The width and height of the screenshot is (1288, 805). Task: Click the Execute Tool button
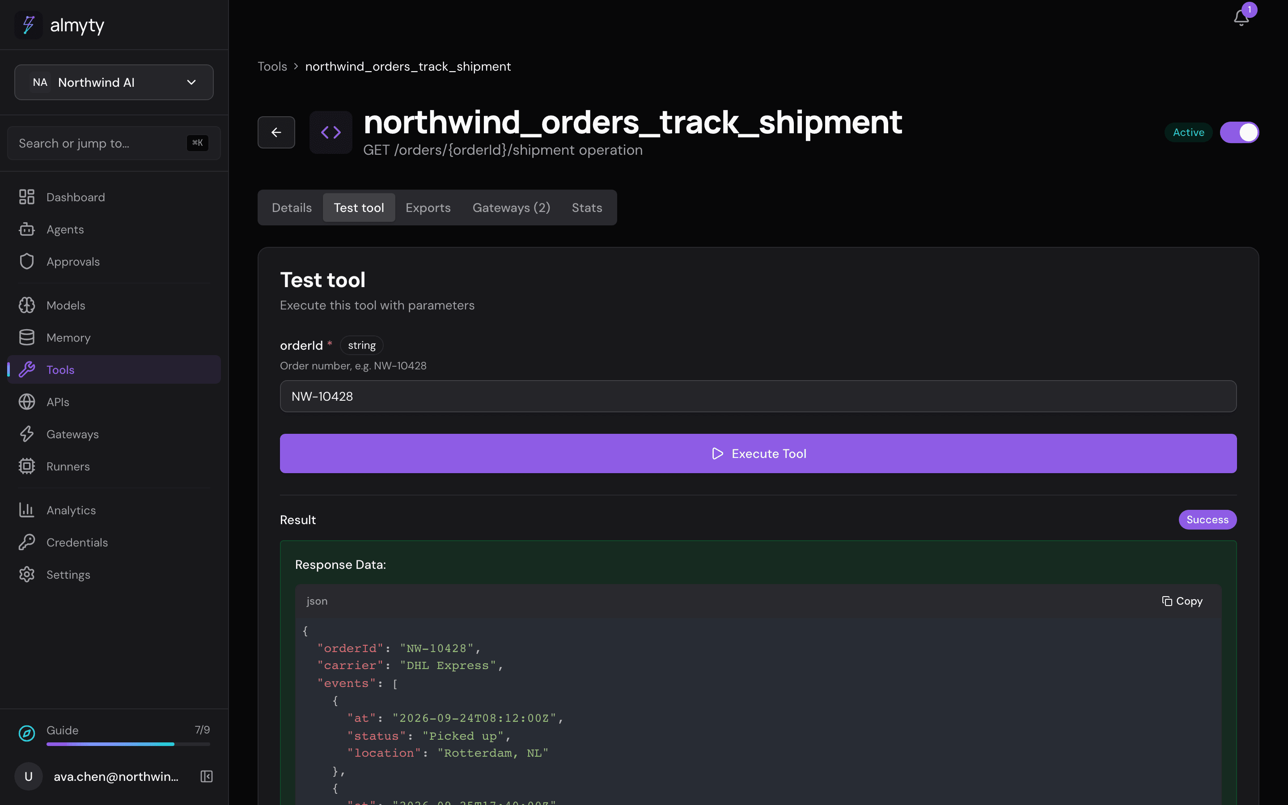[758, 453]
